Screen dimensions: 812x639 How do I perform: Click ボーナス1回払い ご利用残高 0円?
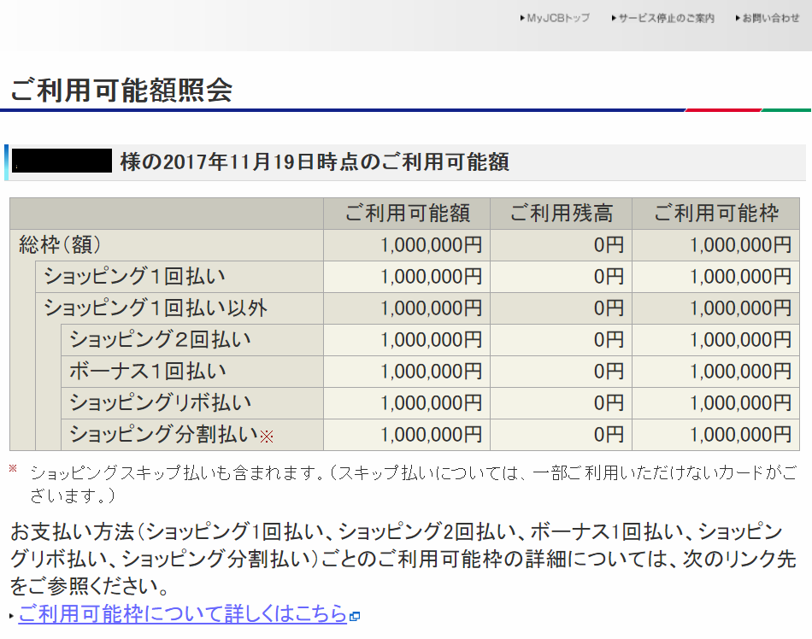[x=609, y=371]
